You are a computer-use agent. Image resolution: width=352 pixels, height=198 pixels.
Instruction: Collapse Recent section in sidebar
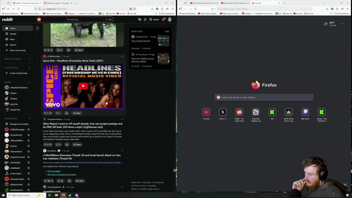pos(29,82)
